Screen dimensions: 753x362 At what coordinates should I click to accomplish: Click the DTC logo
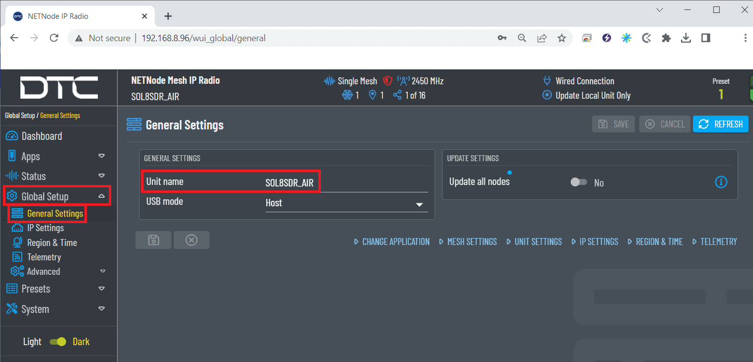pos(59,88)
